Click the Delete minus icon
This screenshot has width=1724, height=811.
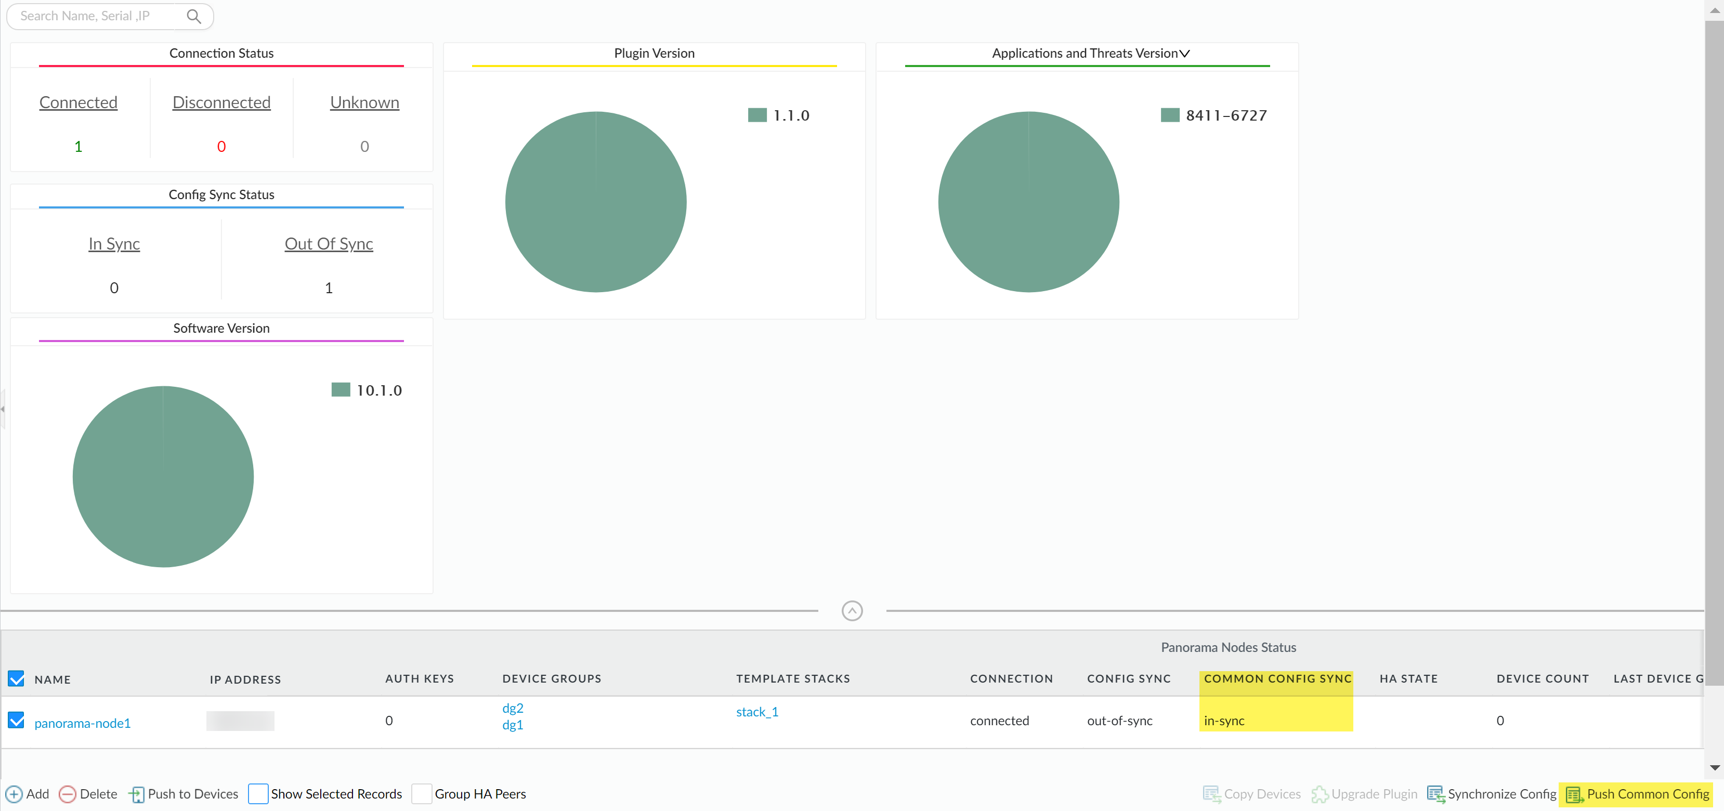tap(67, 794)
